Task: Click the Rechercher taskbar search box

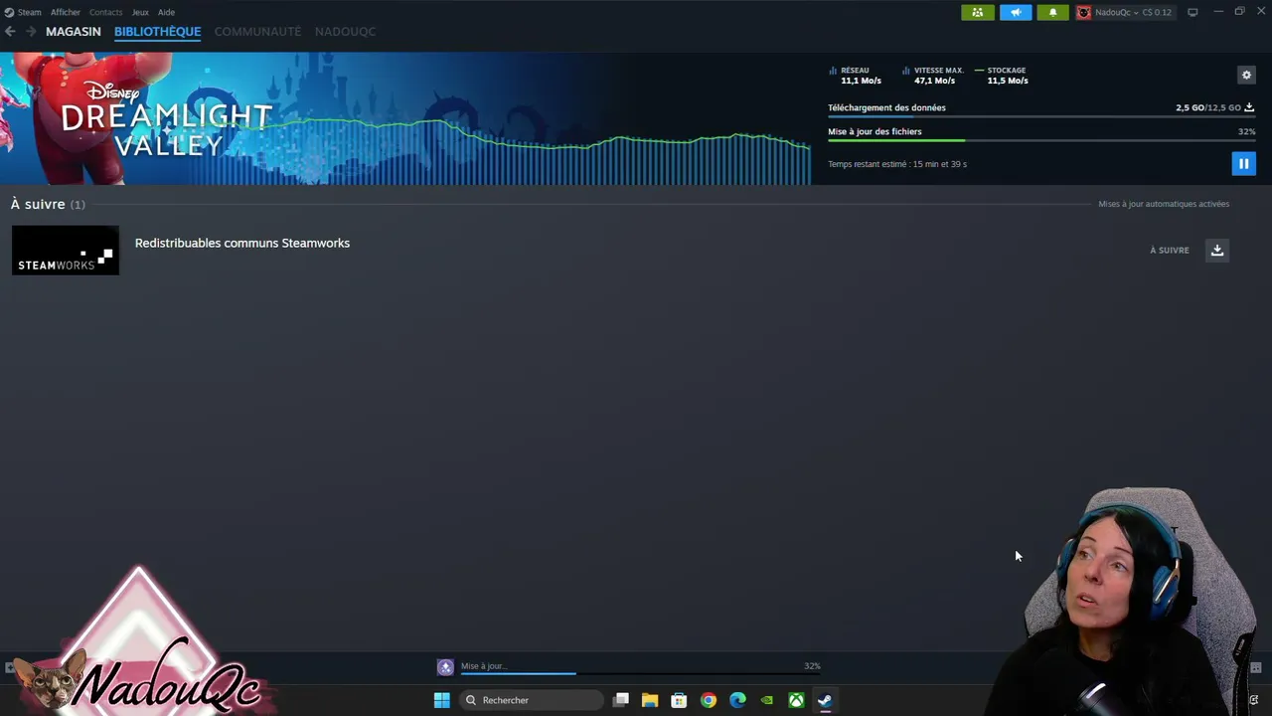Action: 532,700
